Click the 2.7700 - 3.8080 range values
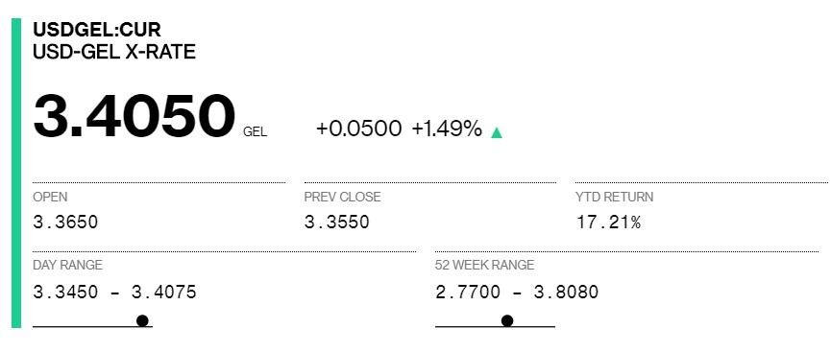 click(x=517, y=292)
